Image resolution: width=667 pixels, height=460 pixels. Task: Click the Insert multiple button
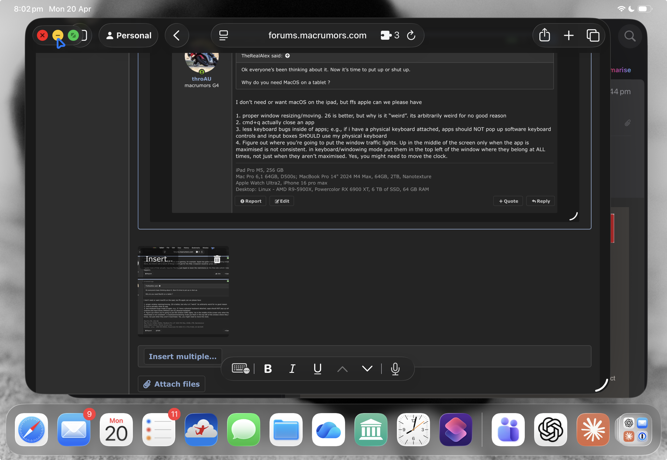pos(182,357)
